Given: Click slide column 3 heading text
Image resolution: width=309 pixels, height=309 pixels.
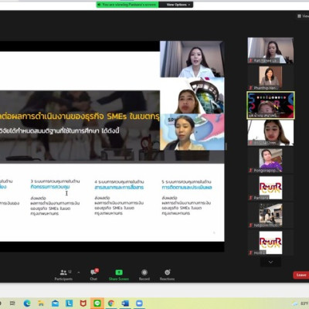Looking at the screenshot, I should pyautogui.click(x=50, y=187).
